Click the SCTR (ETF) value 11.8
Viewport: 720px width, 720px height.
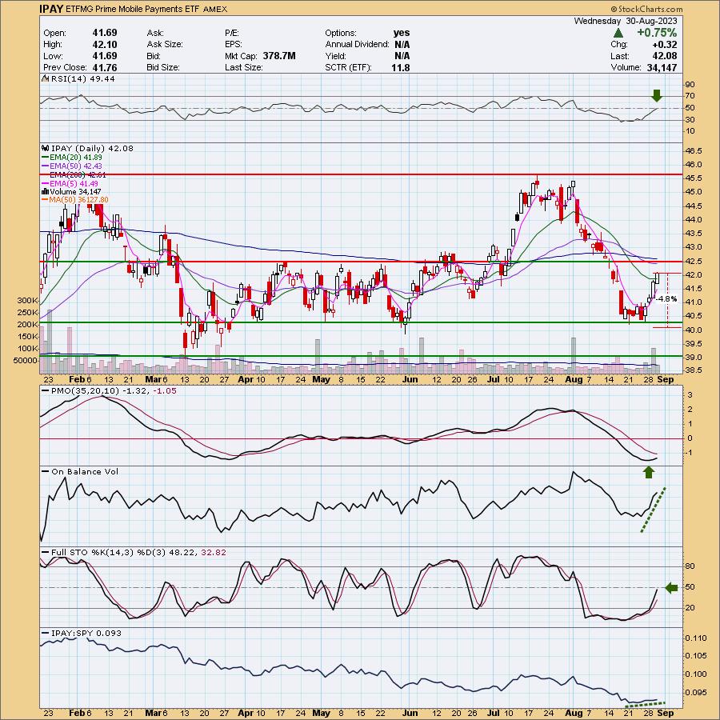(x=402, y=67)
